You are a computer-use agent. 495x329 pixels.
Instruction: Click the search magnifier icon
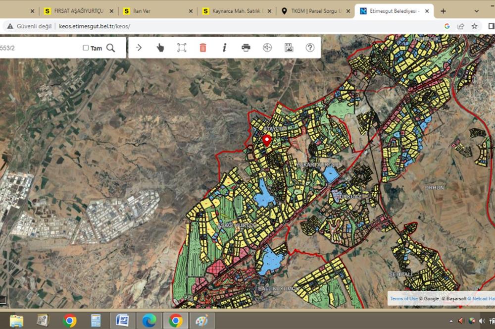pyautogui.click(x=110, y=48)
